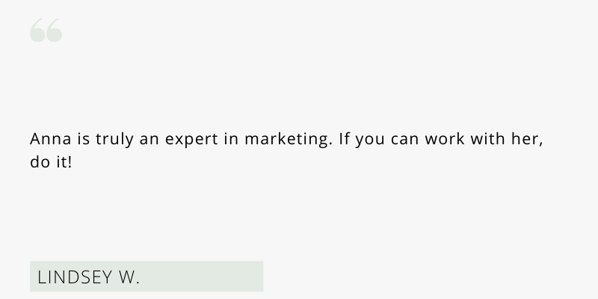Click the left curl of the quote icon
This screenshot has width=598, height=299.
38,30
